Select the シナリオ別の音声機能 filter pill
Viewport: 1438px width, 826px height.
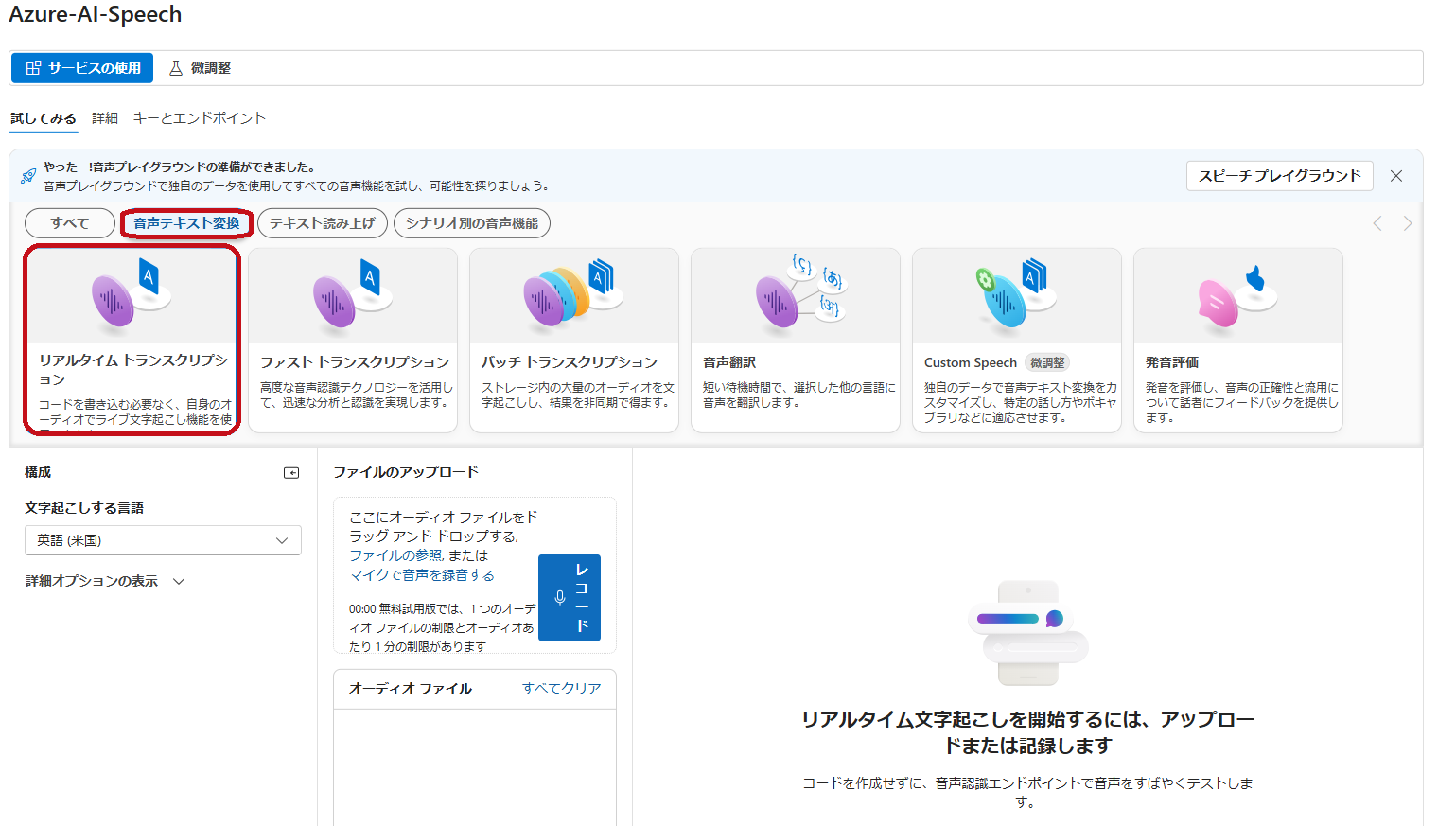click(472, 223)
